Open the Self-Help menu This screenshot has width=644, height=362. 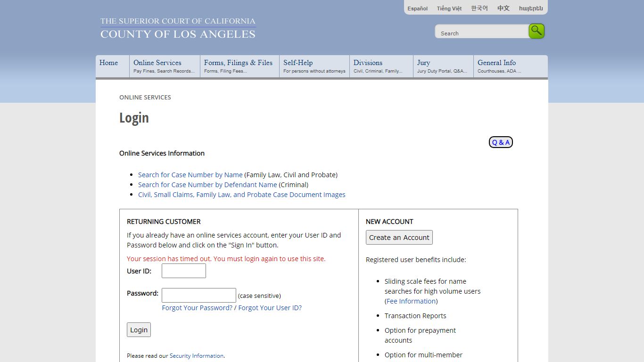click(x=314, y=66)
